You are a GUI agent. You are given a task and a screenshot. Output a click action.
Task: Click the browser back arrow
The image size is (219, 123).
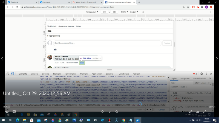[8, 7]
